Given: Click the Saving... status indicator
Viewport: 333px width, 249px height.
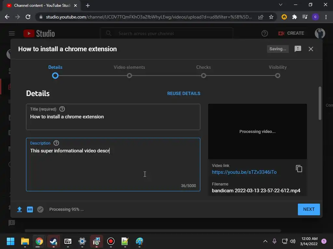Looking at the screenshot, I should tap(278, 49).
